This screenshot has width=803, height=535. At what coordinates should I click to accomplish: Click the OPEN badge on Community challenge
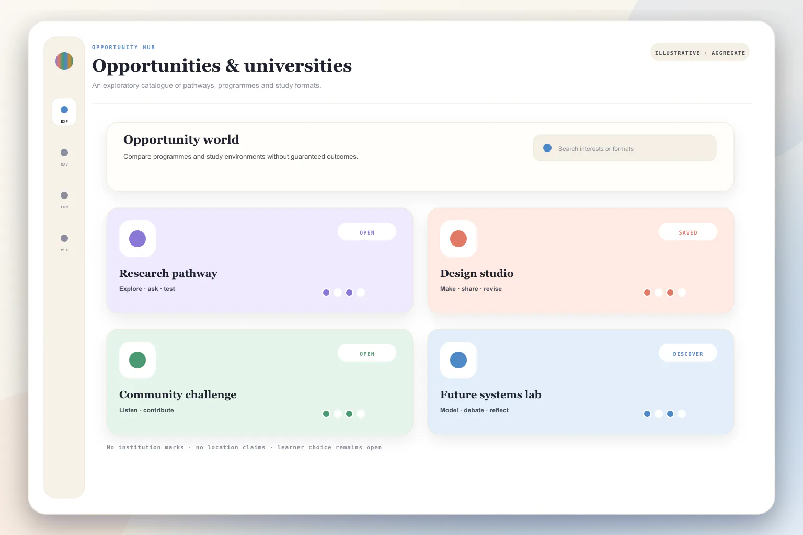tap(367, 353)
